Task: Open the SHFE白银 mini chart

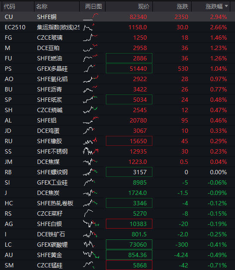Action: [x=91, y=224]
